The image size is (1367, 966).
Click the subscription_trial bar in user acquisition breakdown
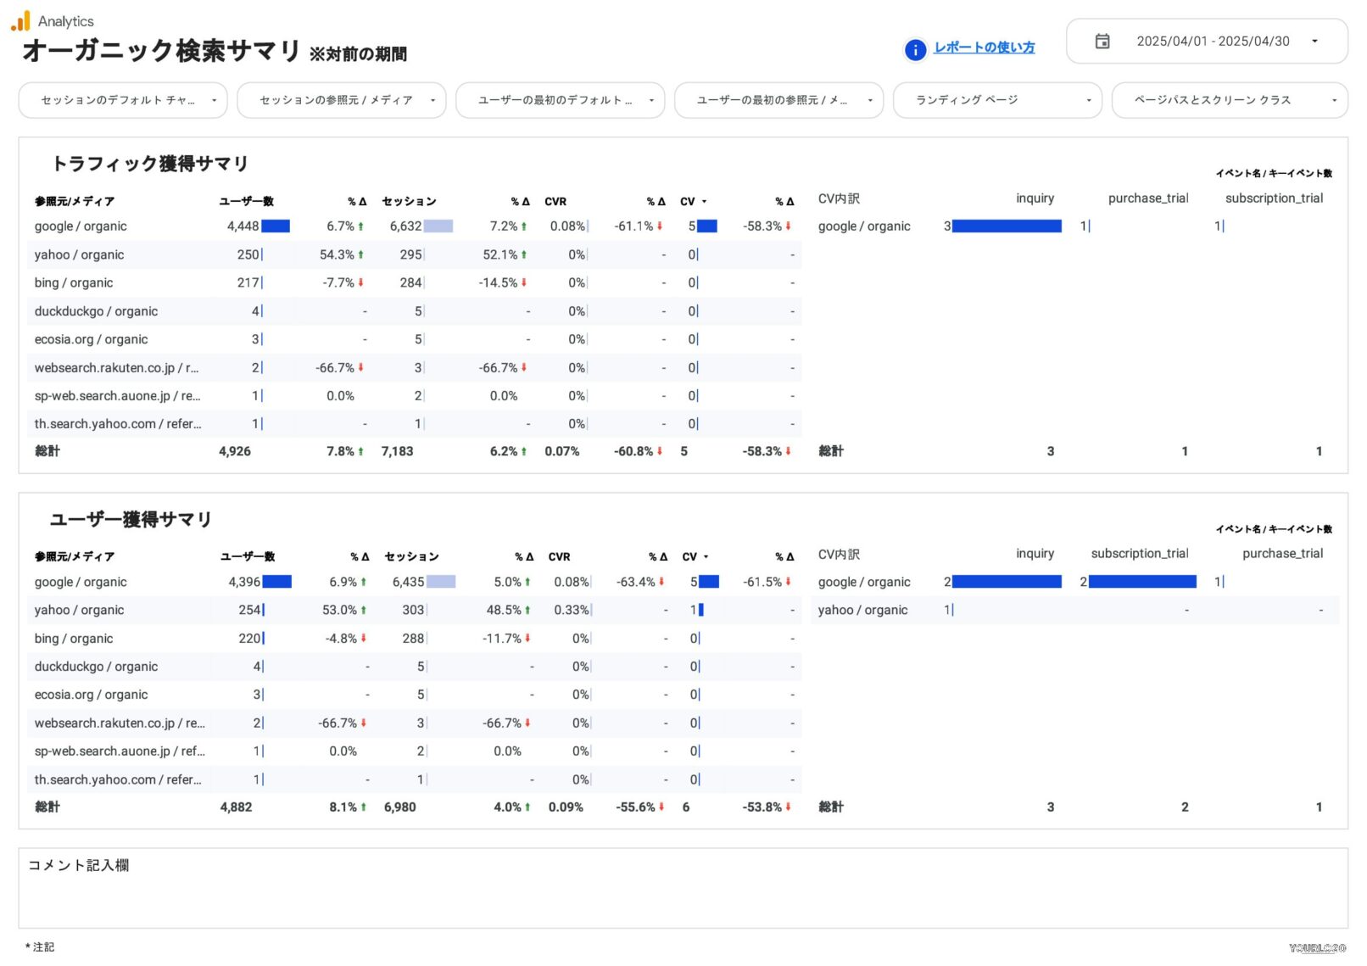tap(1142, 582)
